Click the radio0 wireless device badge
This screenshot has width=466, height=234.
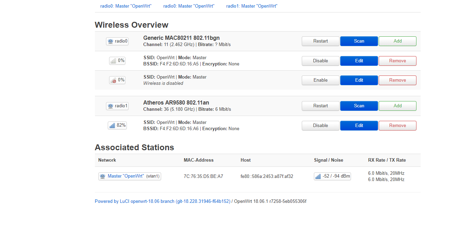pos(117,41)
